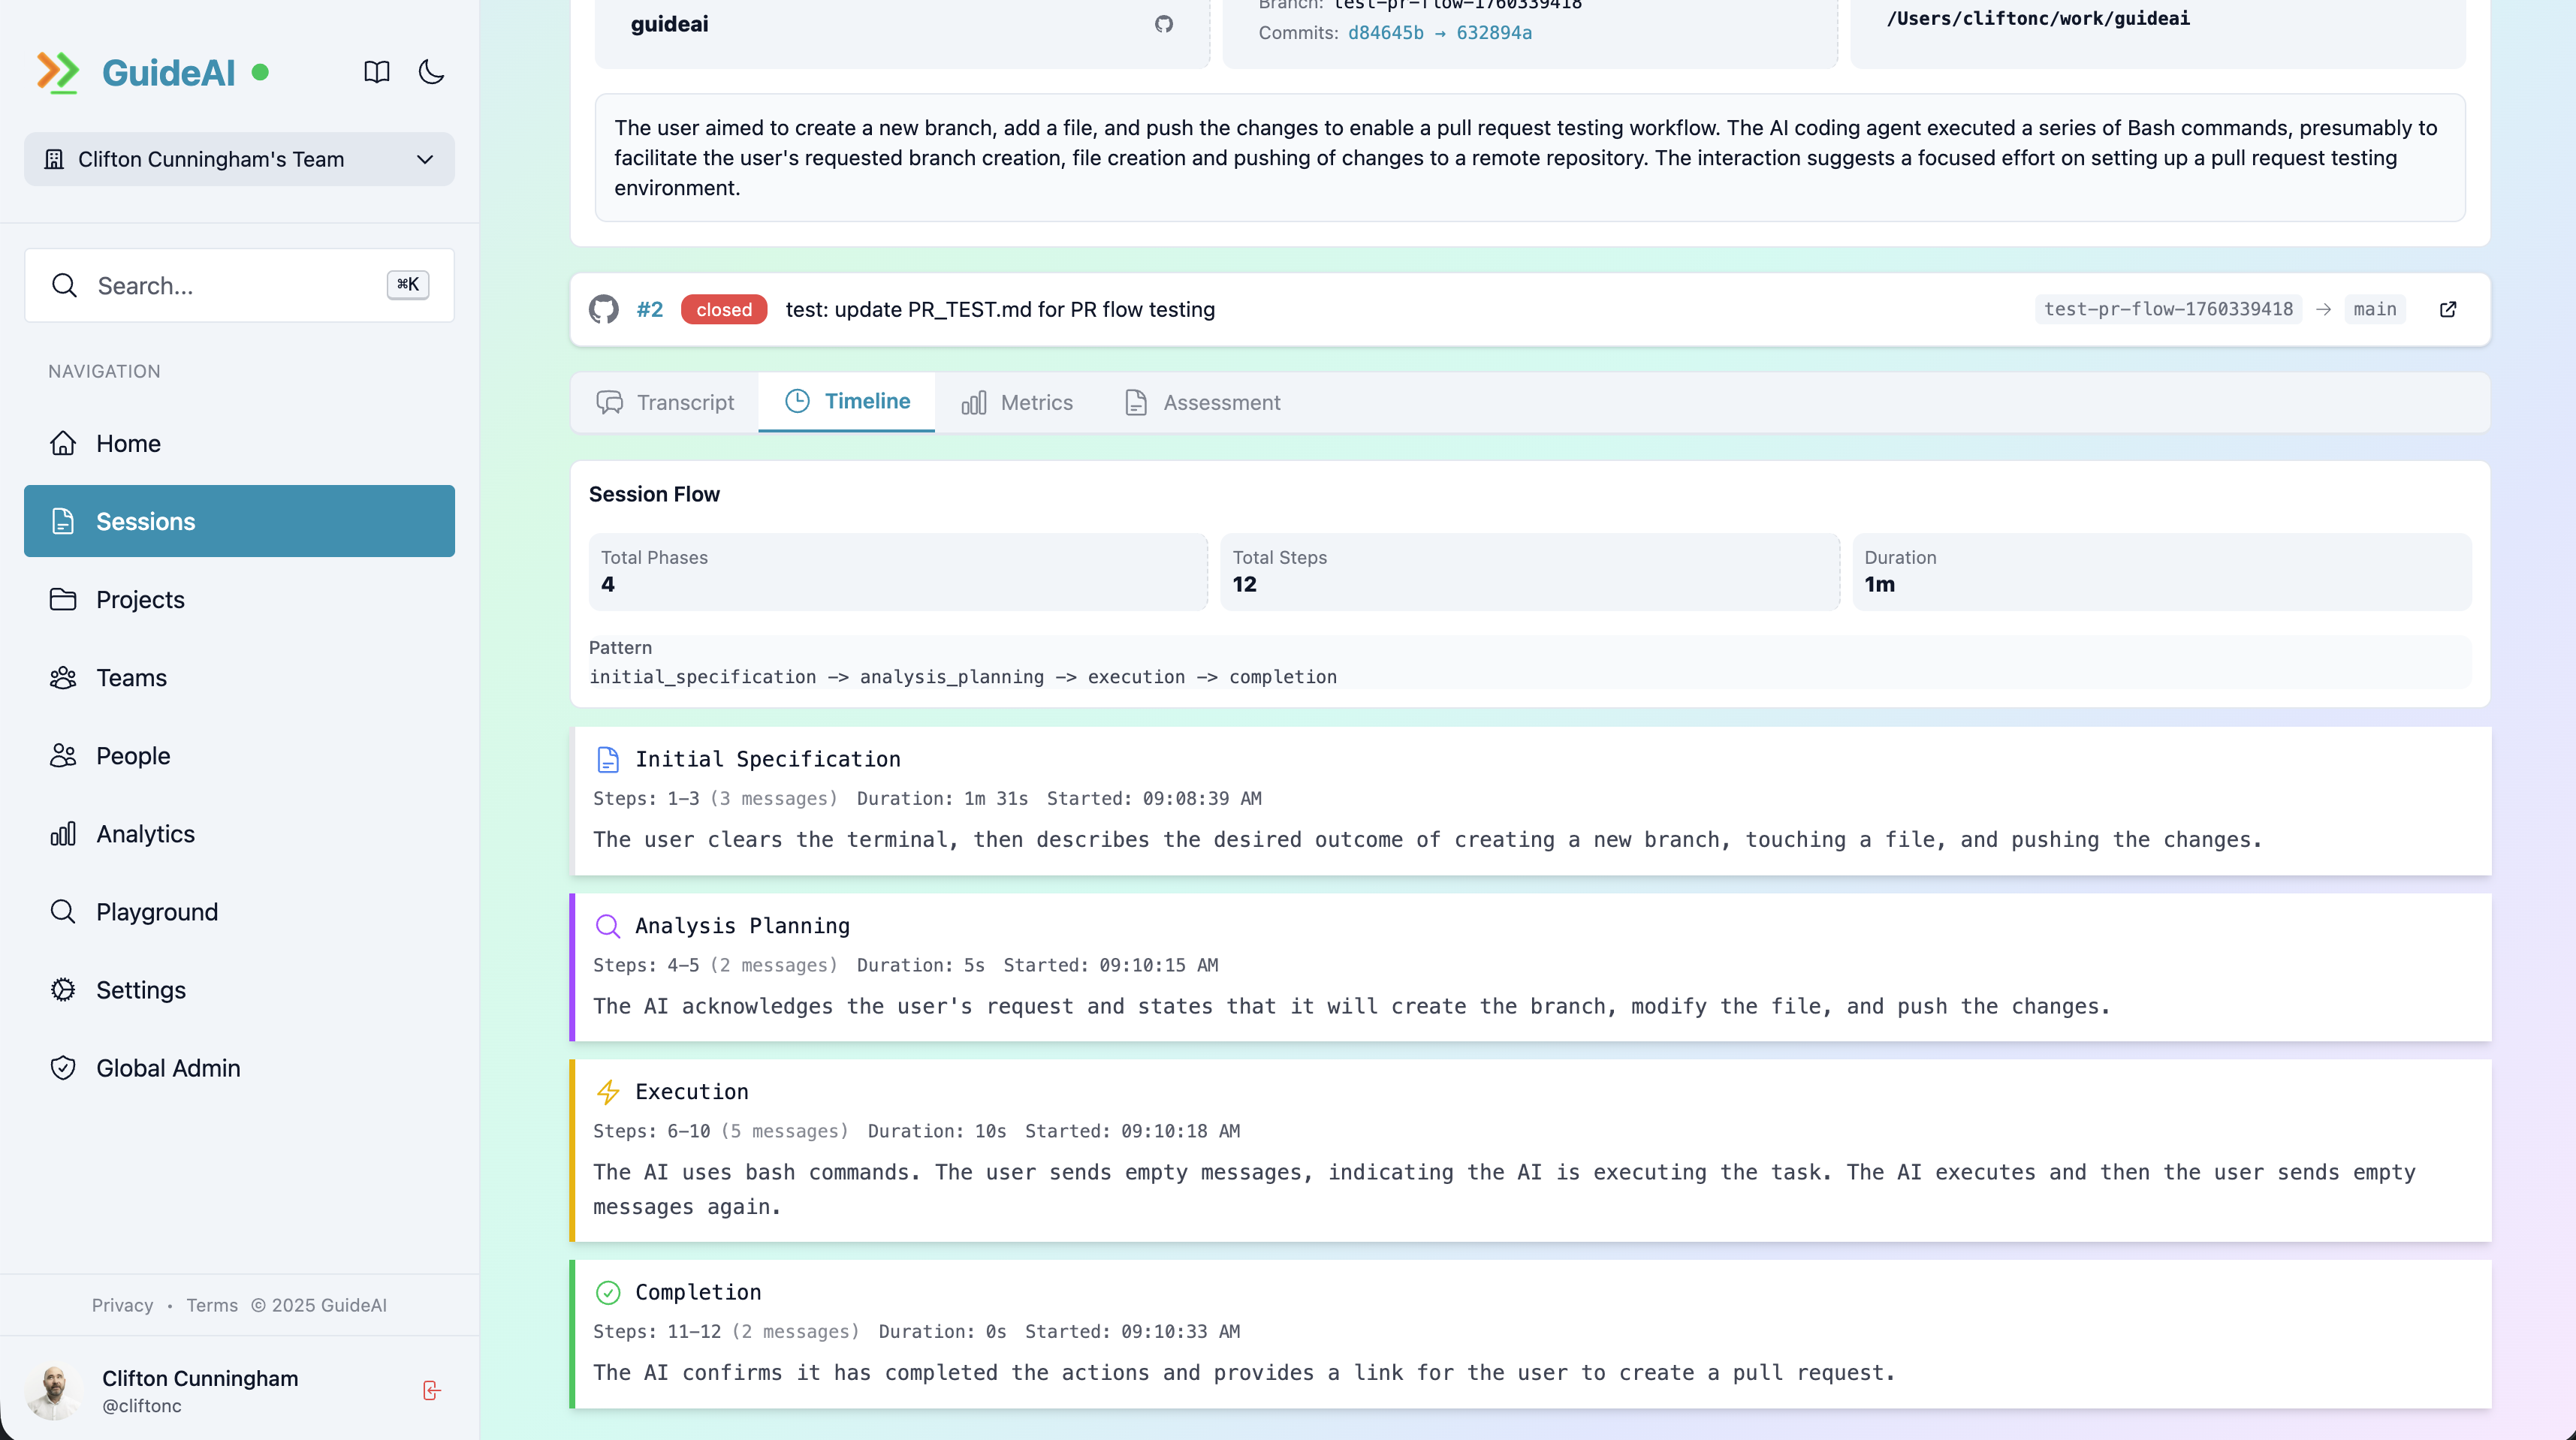
Task: Switch to the Transcript tab
Action: pos(665,402)
